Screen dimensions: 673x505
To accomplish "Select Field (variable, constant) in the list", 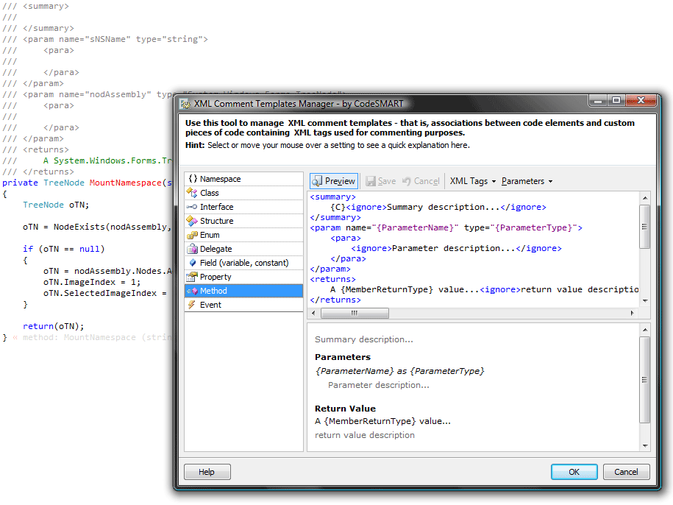I will (x=243, y=263).
